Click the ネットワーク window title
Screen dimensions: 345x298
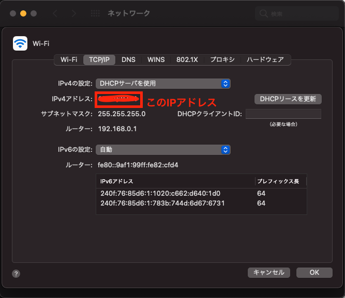[129, 13]
